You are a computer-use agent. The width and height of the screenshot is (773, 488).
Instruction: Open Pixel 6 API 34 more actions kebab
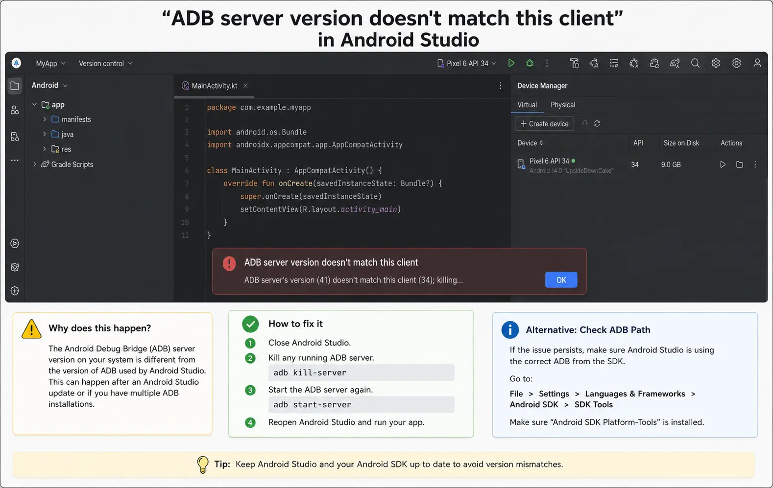point(755,164)
